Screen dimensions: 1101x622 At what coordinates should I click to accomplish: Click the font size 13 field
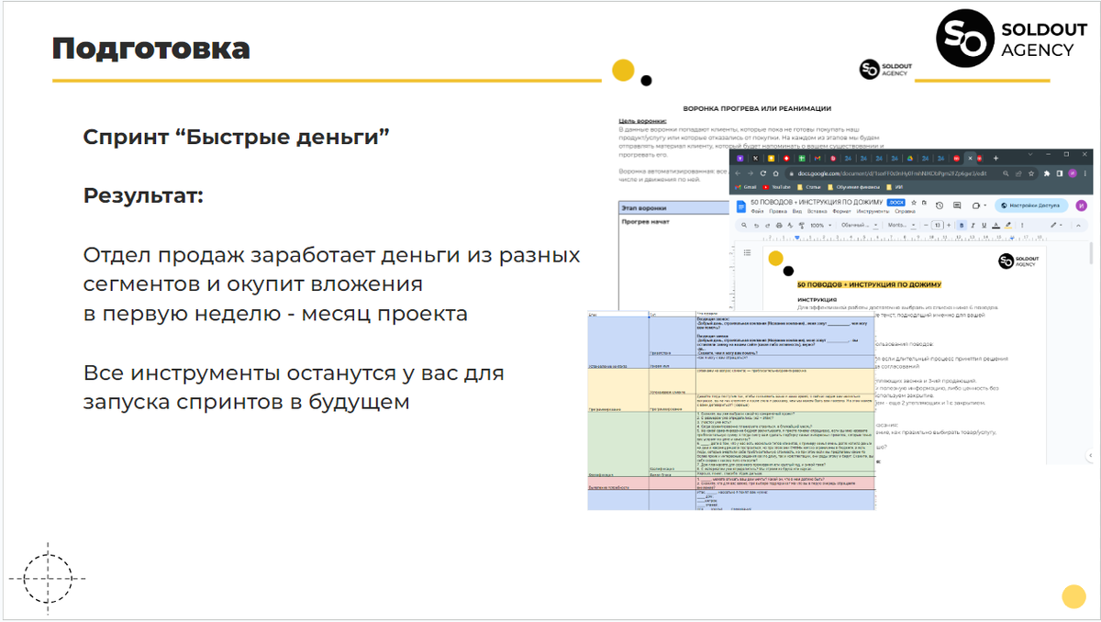coord(938,225)
